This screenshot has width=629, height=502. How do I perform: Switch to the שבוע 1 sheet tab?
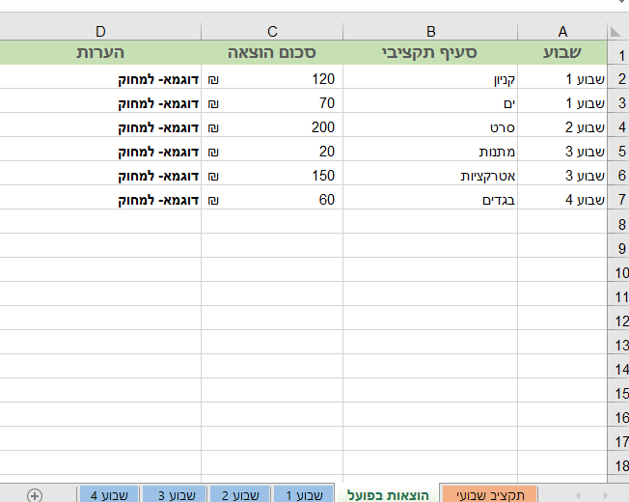[304, 494]
